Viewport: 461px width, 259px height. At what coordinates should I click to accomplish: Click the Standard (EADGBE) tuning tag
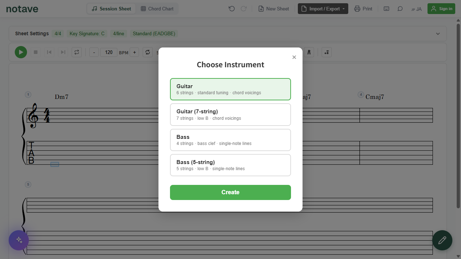[x=154, y=33]
